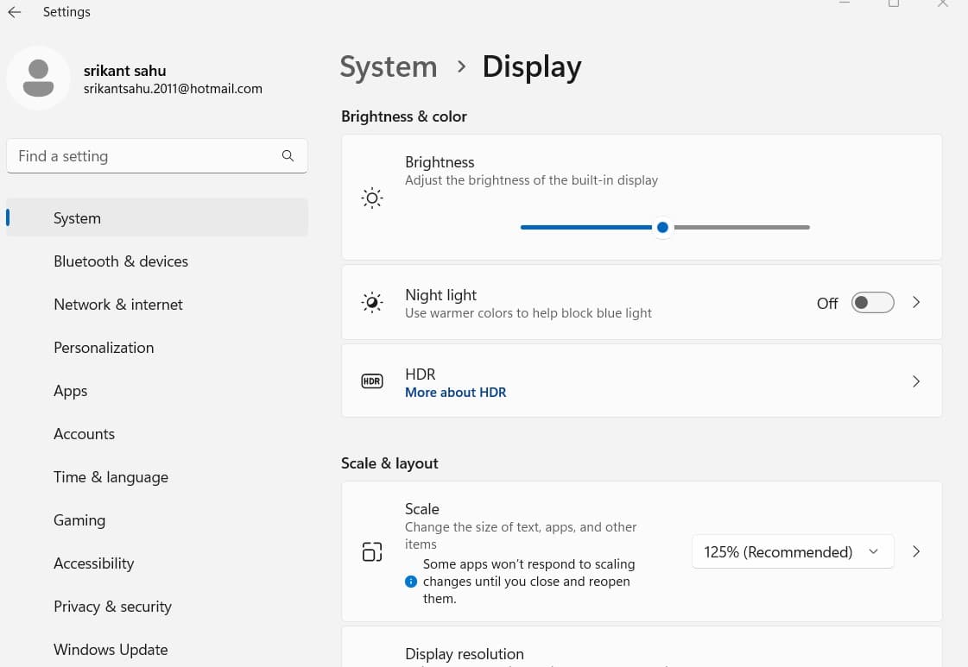968x667 pixels.
Task: Click the back arrow in Settings header
Action: pyautogui.click(x=15, y=12)
